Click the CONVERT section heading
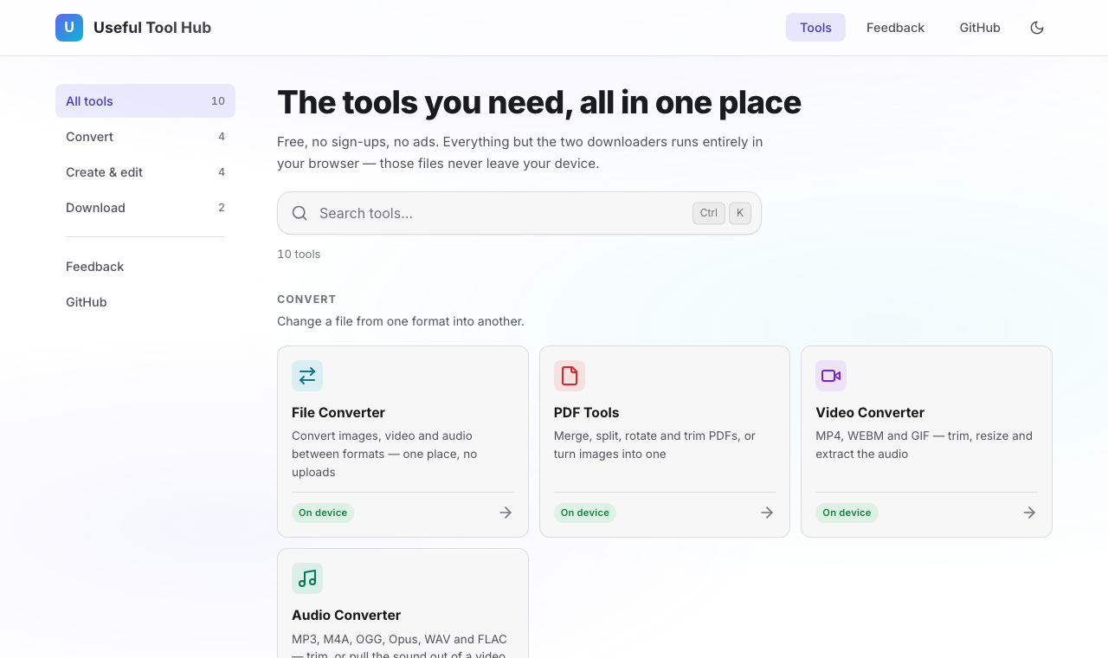 306,299
